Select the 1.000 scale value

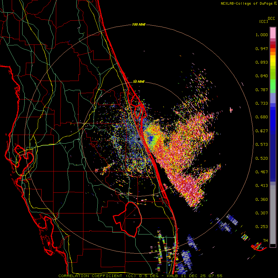262,35
